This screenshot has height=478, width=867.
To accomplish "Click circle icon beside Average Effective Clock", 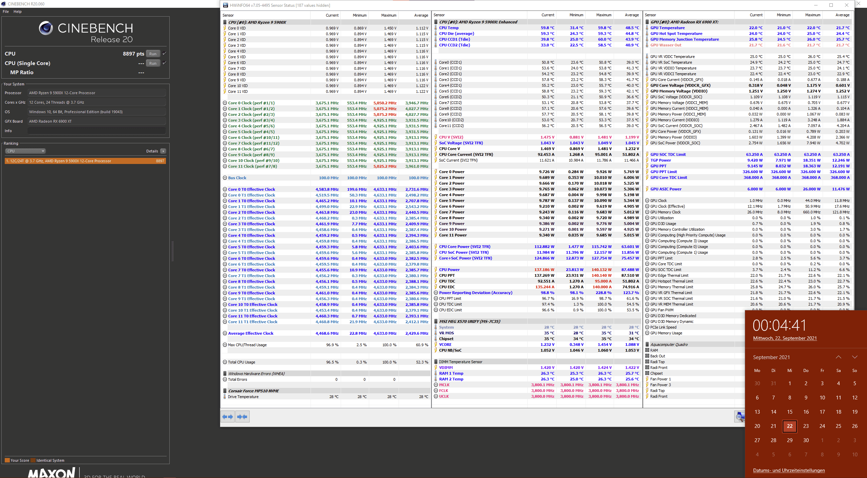I will coord(225,333).
